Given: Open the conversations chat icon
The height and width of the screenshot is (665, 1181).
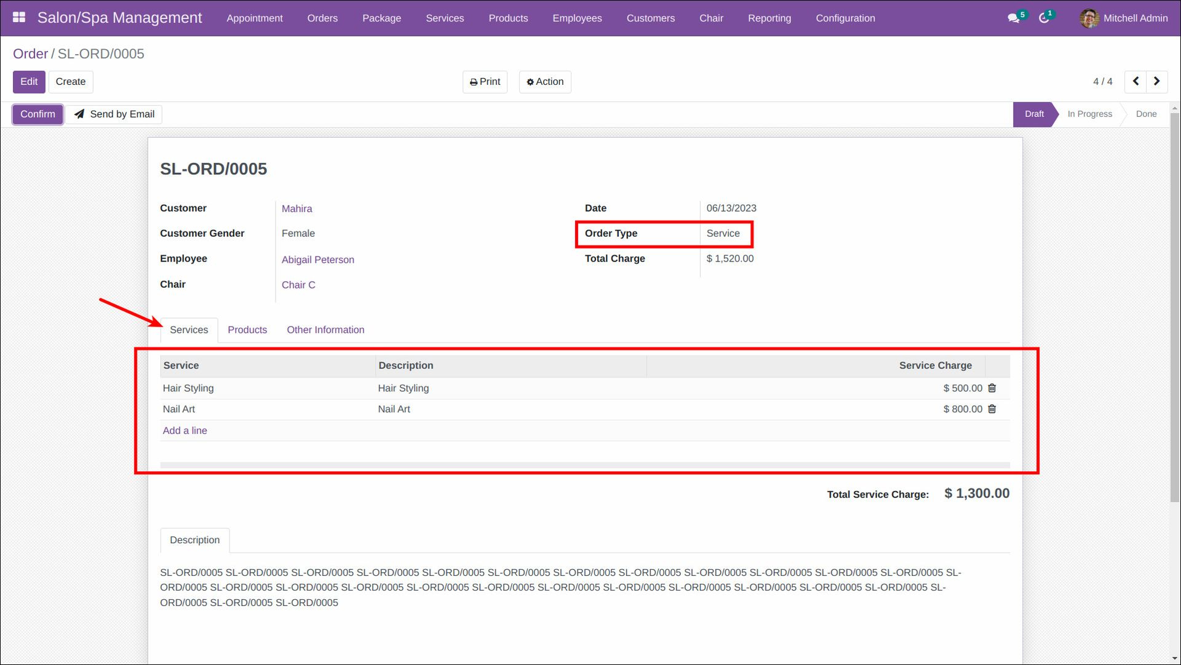Looking at the screenshot, I should point(1014,18).
